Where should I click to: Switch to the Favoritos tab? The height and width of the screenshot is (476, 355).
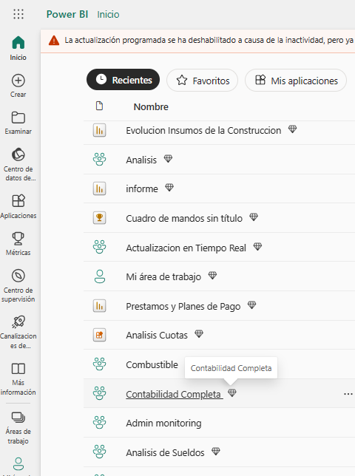click(x=202, y=81)
